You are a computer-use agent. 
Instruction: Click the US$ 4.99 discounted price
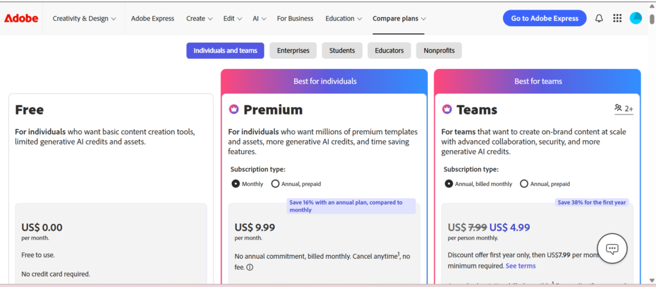(x=509, y=228)
